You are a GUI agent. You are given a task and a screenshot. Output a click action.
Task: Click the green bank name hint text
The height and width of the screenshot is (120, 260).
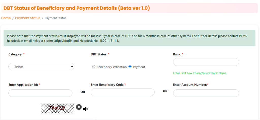[x=200, y=73]
